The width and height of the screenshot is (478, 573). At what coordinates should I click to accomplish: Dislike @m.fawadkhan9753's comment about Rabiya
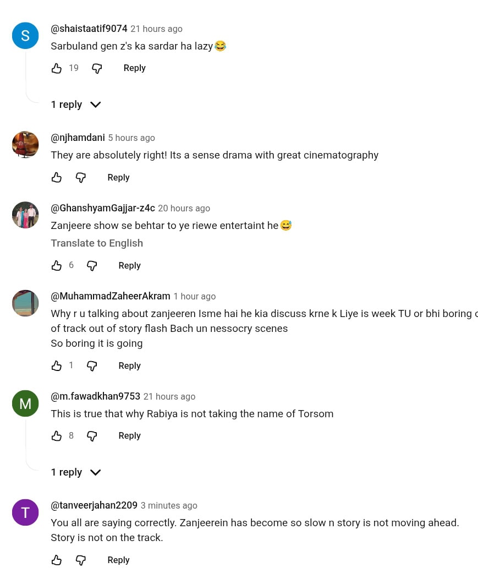(92, 436)
